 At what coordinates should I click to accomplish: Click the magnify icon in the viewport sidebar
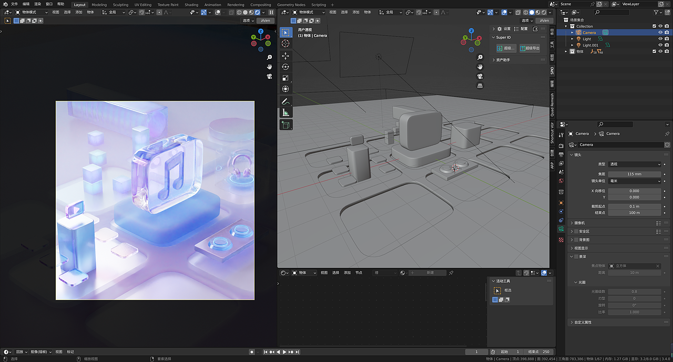480,57
